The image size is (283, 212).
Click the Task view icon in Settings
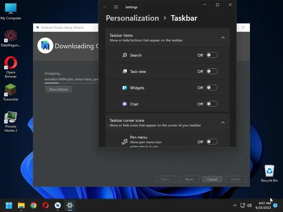pyautogui.click(x=125, y=71)
